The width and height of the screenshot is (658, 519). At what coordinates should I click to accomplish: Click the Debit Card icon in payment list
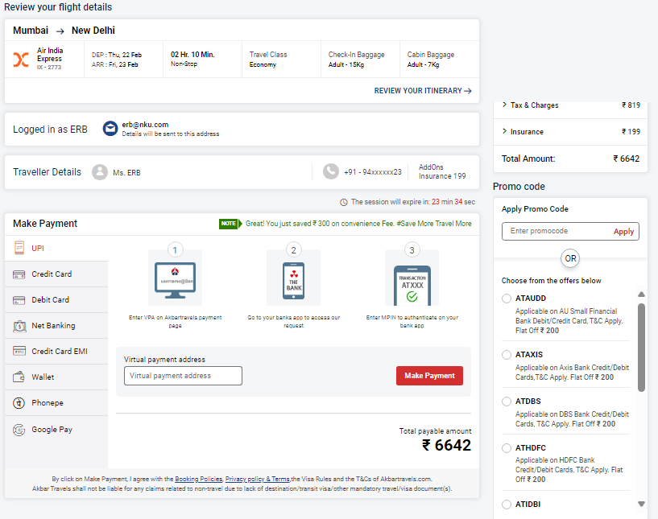[x=19, y=300]
